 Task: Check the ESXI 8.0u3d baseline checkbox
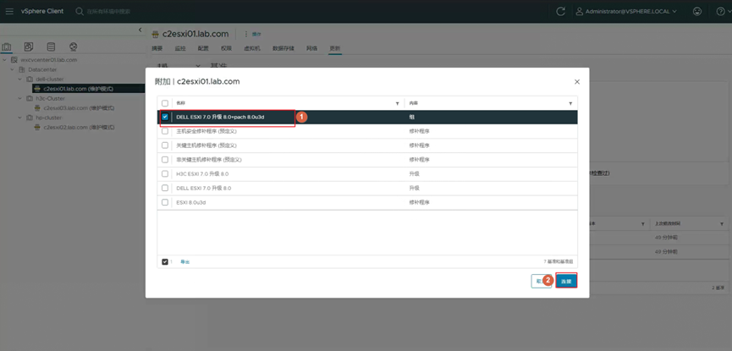[165, 202]
